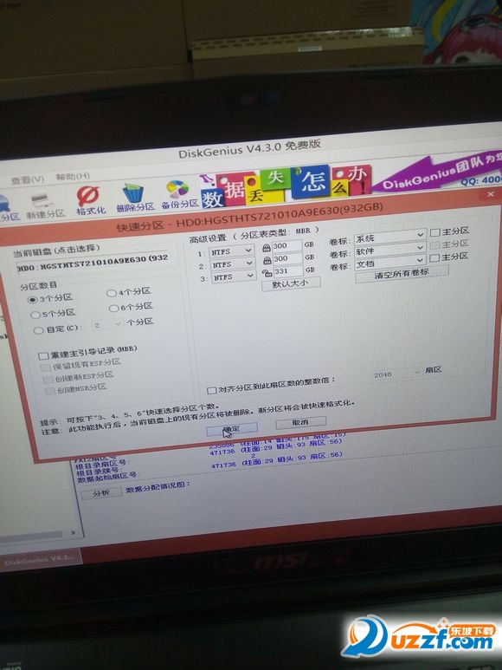The width and height of the screenshot is (502, 670).
Task: Open file system dropdown for partition 3
Action: (x=250, y=275)
